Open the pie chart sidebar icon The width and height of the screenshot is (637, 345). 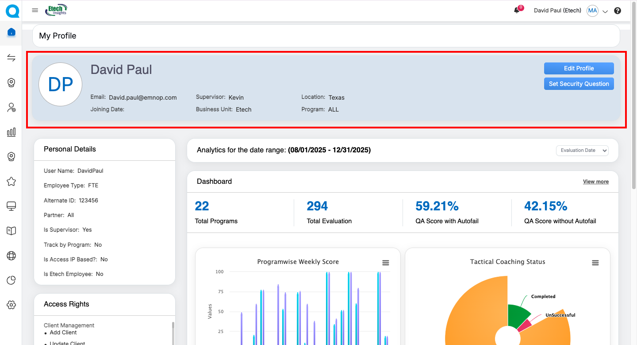12,280
